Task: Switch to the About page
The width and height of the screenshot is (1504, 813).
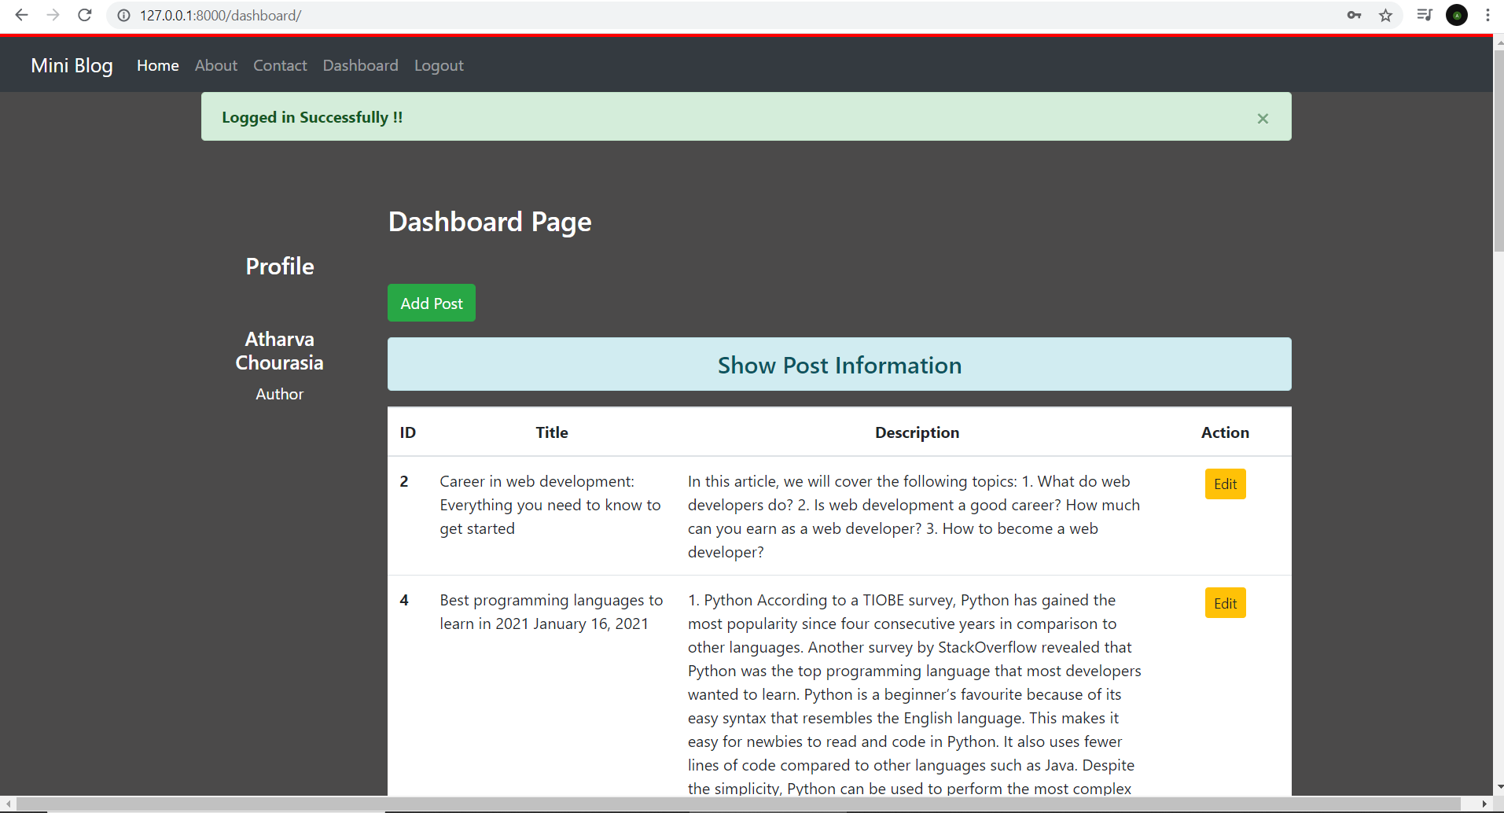Action: click(x=215, y=65)
